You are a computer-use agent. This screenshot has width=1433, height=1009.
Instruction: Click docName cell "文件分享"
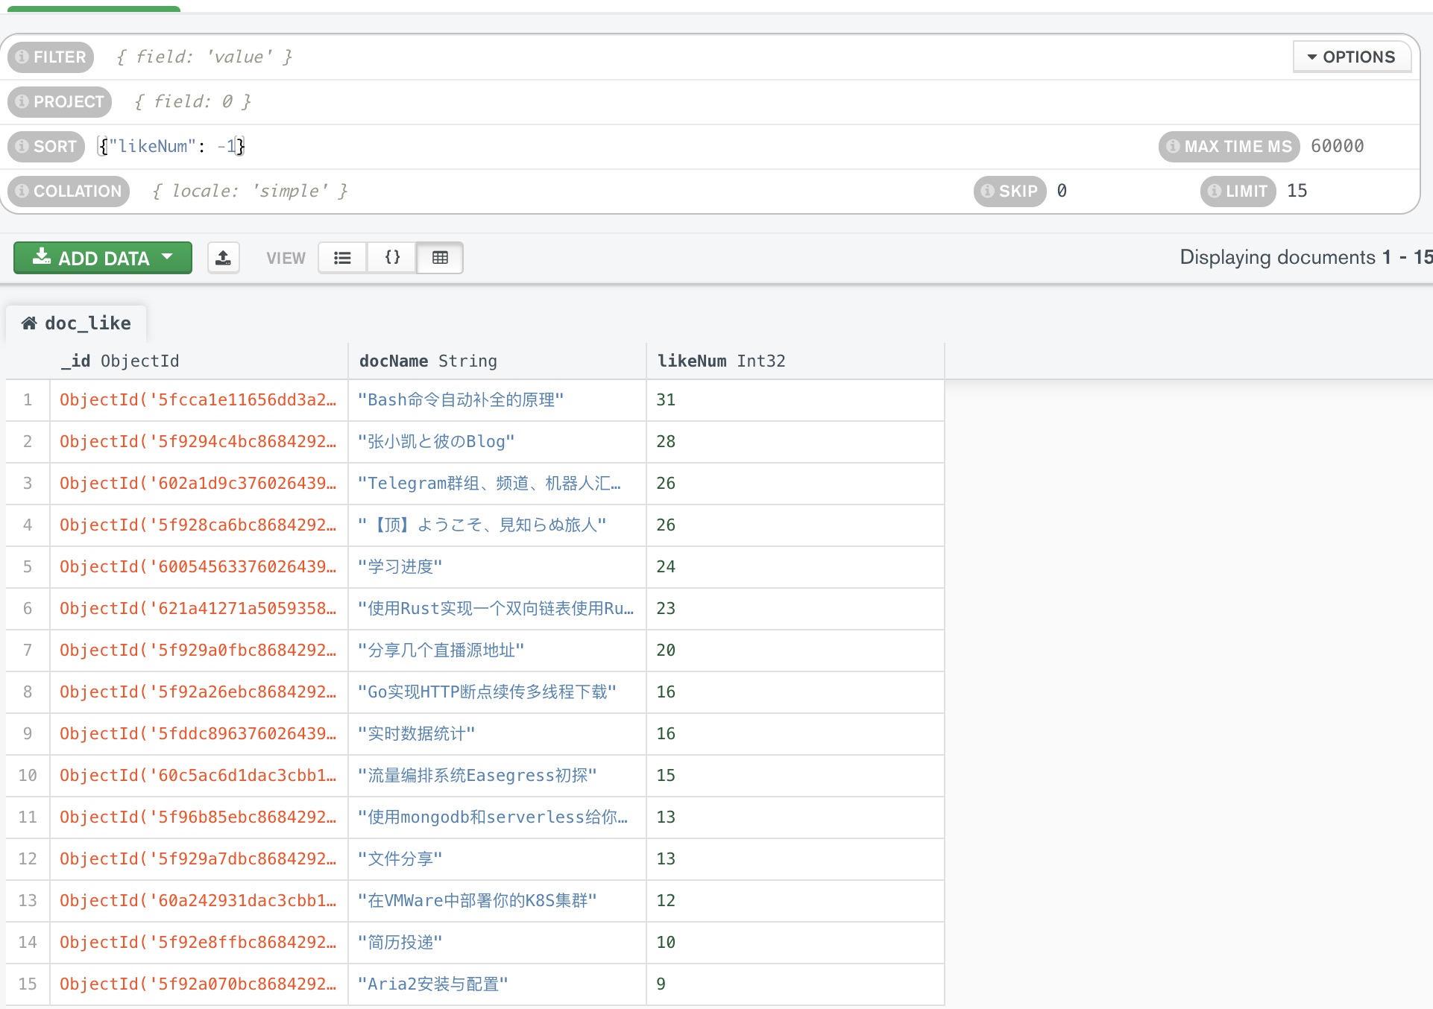[x=497, y=859]
